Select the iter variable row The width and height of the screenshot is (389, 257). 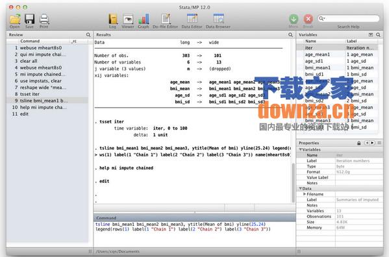(338, 48)
